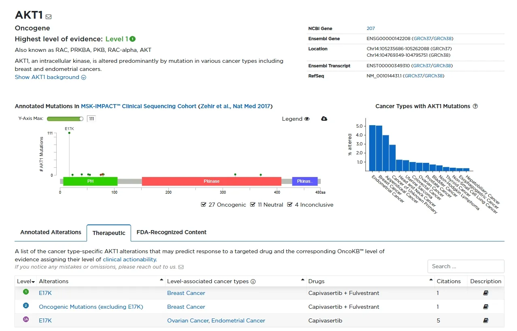The image size is (517, 331).
Task: Click the envelope icon beside AKT1 title
Action: pos(49,17)
